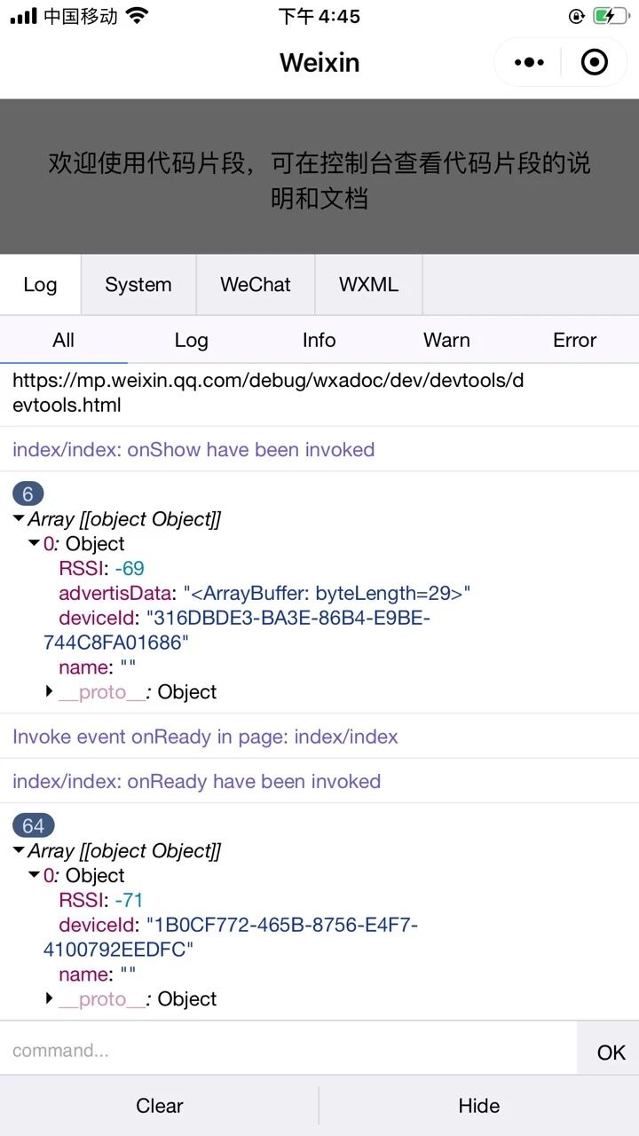Expand __proto__ below deviceId 1B0CF772

coord(51,999)
